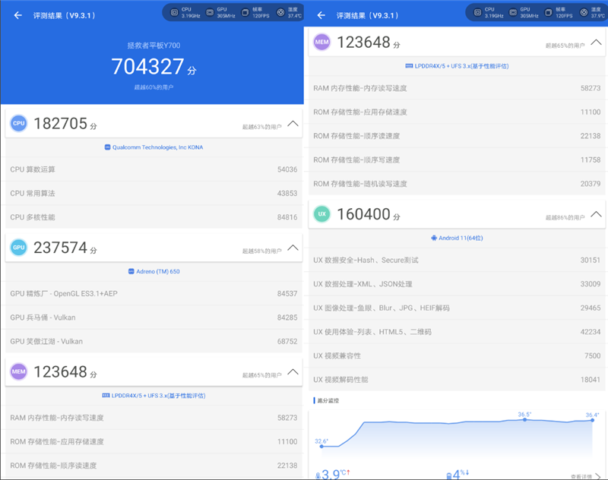Tap the battery icon beside 4%
608x480 pixels.
coord(449,475)
